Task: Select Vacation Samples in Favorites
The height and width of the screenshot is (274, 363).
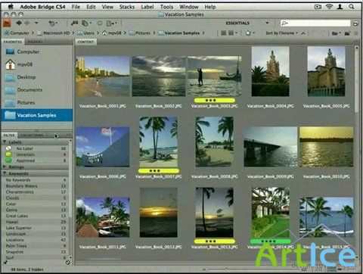Action: 37,115
